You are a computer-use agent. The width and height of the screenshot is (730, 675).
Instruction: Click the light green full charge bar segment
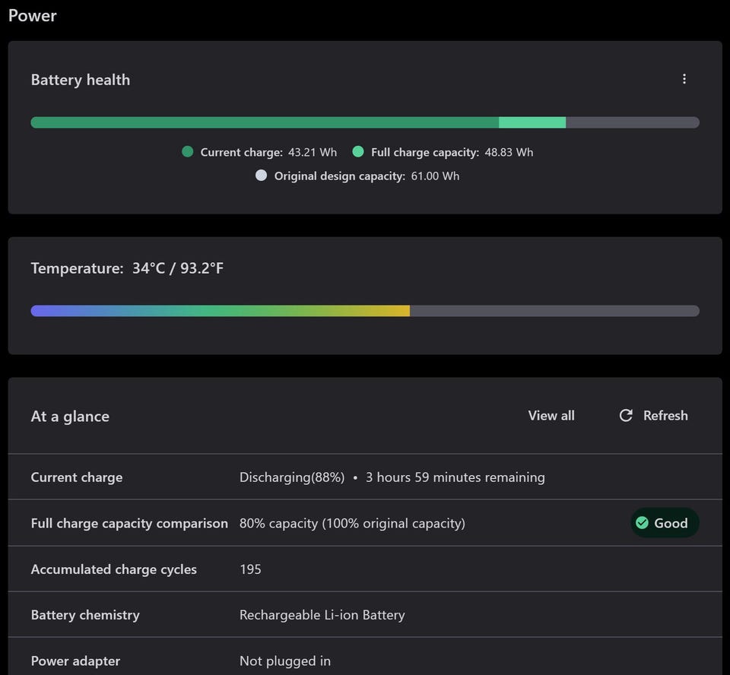click(x=532, y=122)
